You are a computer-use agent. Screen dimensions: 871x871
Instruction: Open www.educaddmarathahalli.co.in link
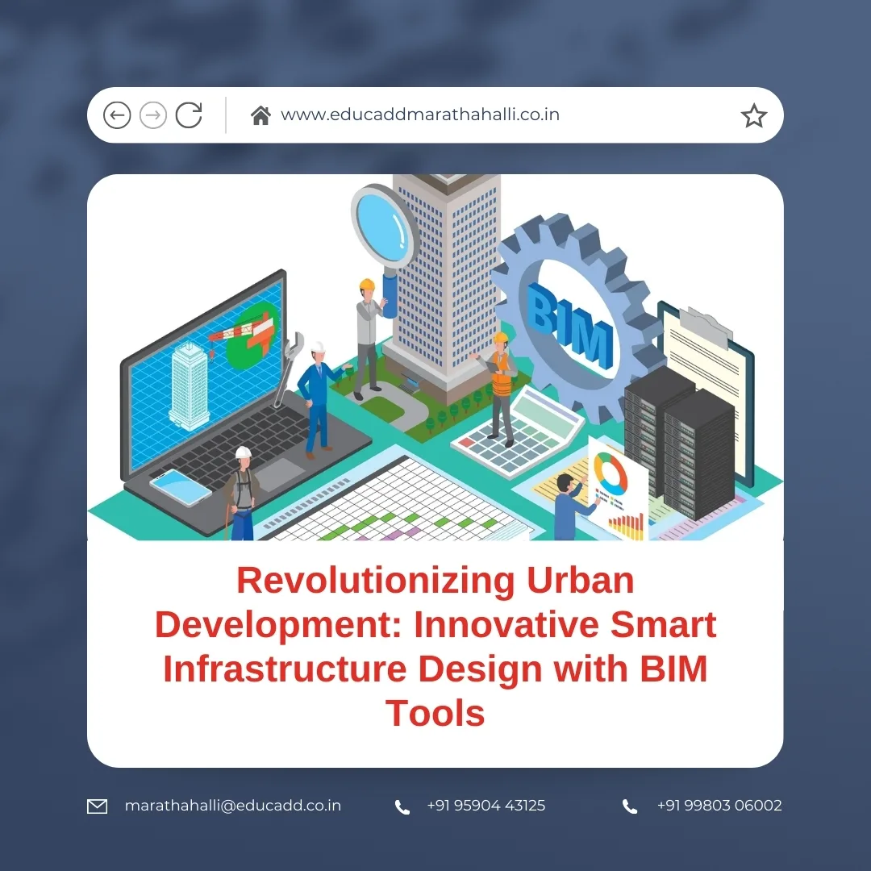[420, 115]
